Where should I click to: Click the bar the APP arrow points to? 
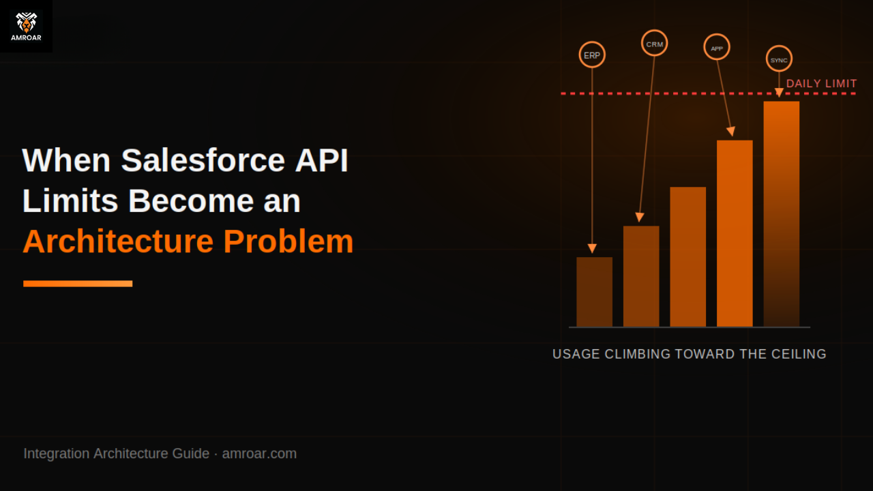pos(735,233)
